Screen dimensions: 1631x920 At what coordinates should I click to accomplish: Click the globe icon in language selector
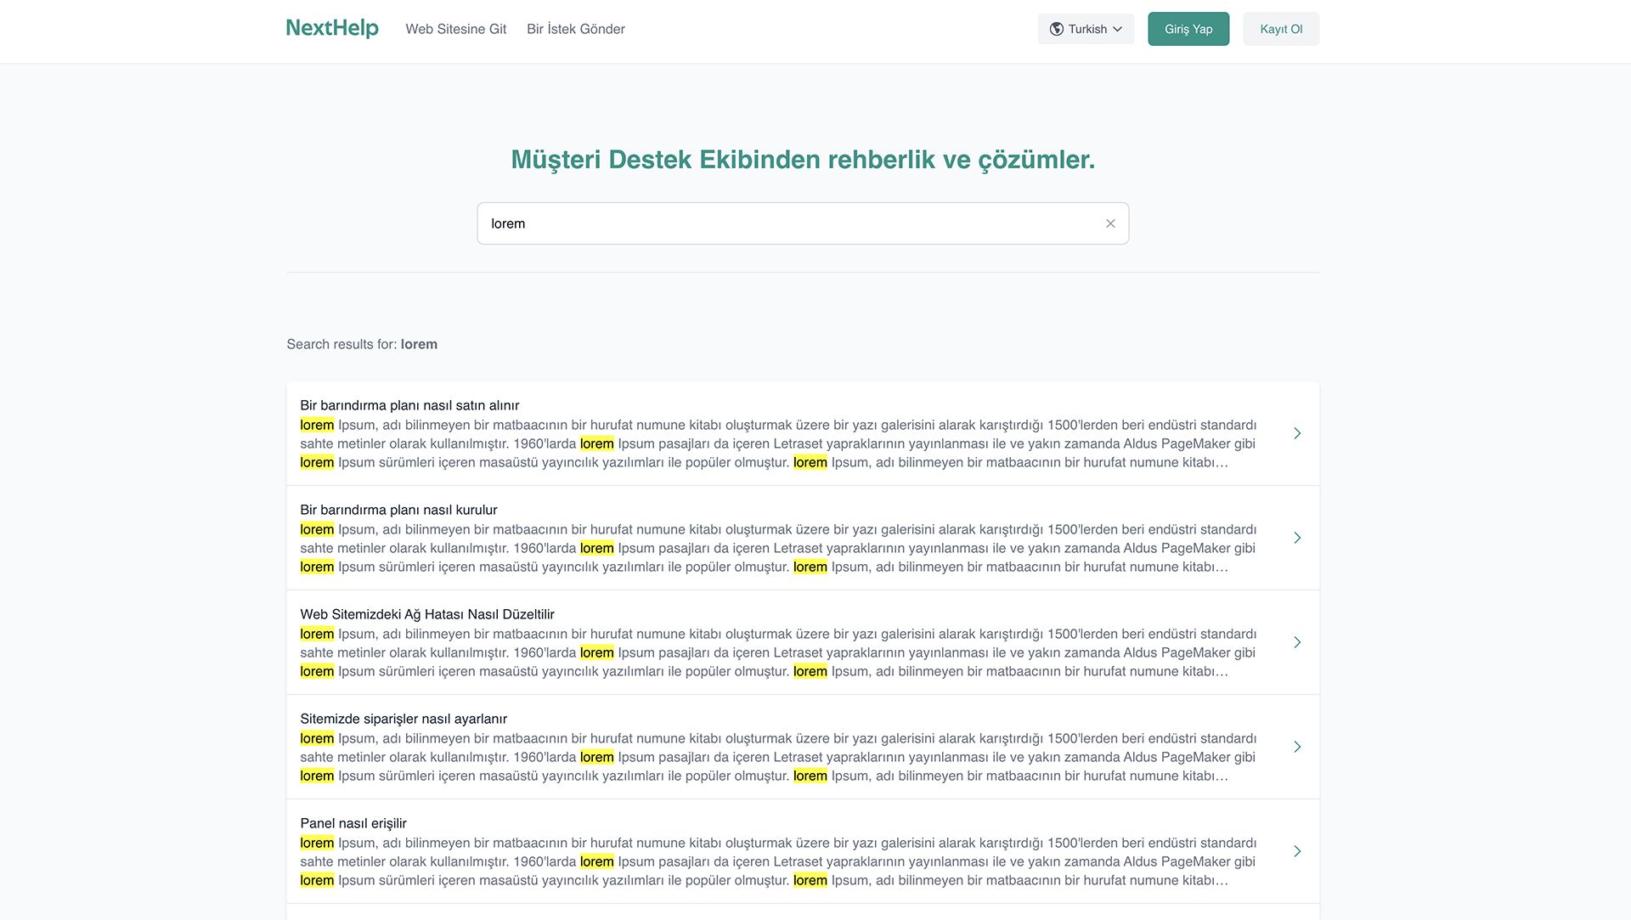coord(1056,29)
